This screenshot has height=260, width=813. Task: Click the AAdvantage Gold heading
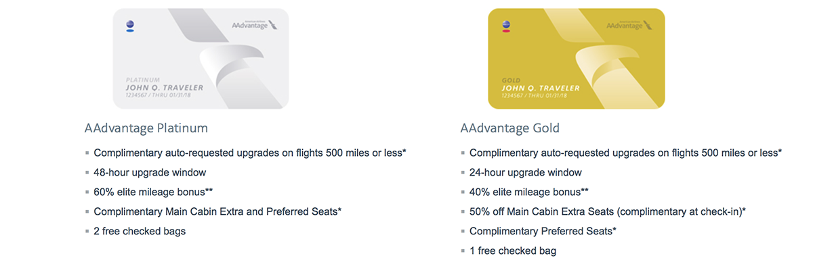coord(510,128)
